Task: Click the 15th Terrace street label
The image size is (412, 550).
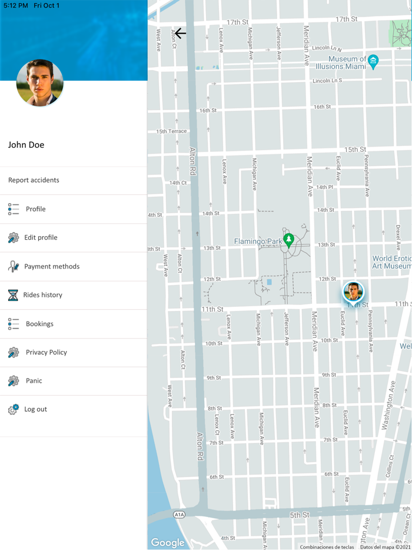Action: pos(171,131)
